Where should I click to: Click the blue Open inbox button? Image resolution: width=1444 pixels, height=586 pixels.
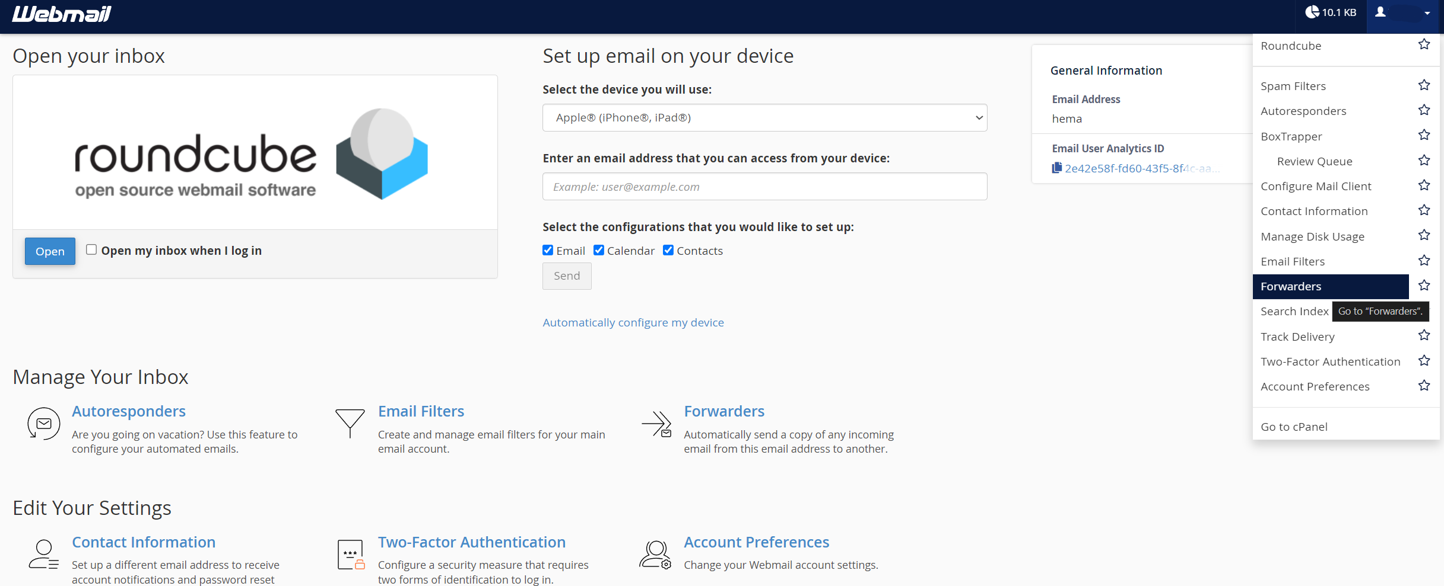[50, 251]
